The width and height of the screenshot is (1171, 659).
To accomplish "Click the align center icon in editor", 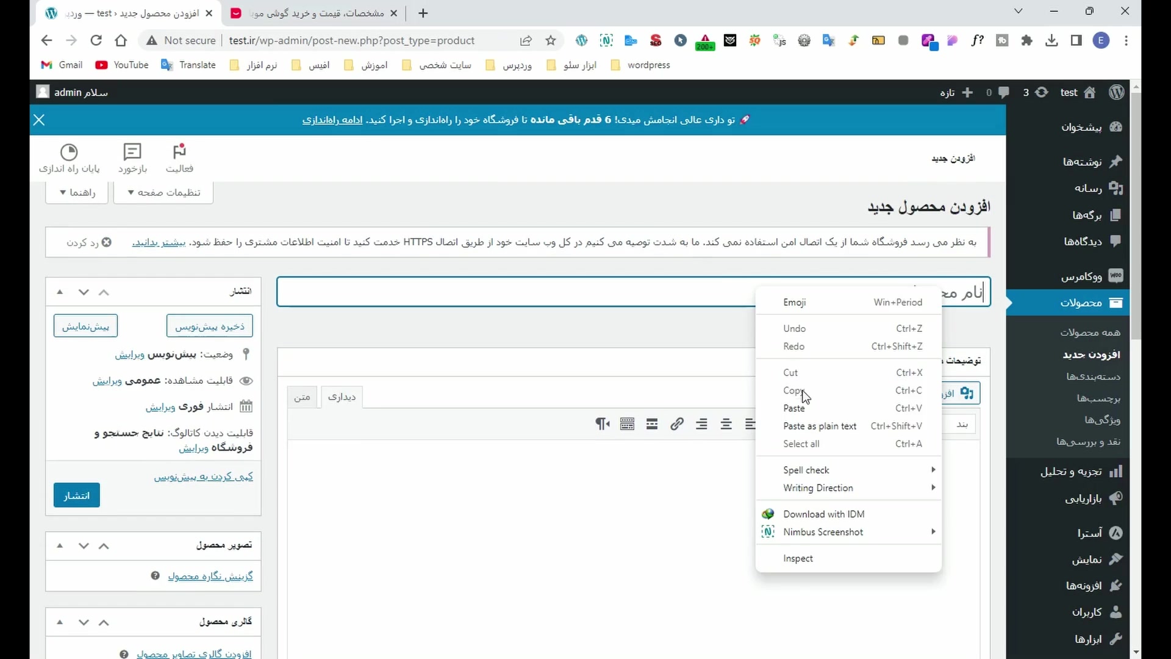I will coord(726,424).
